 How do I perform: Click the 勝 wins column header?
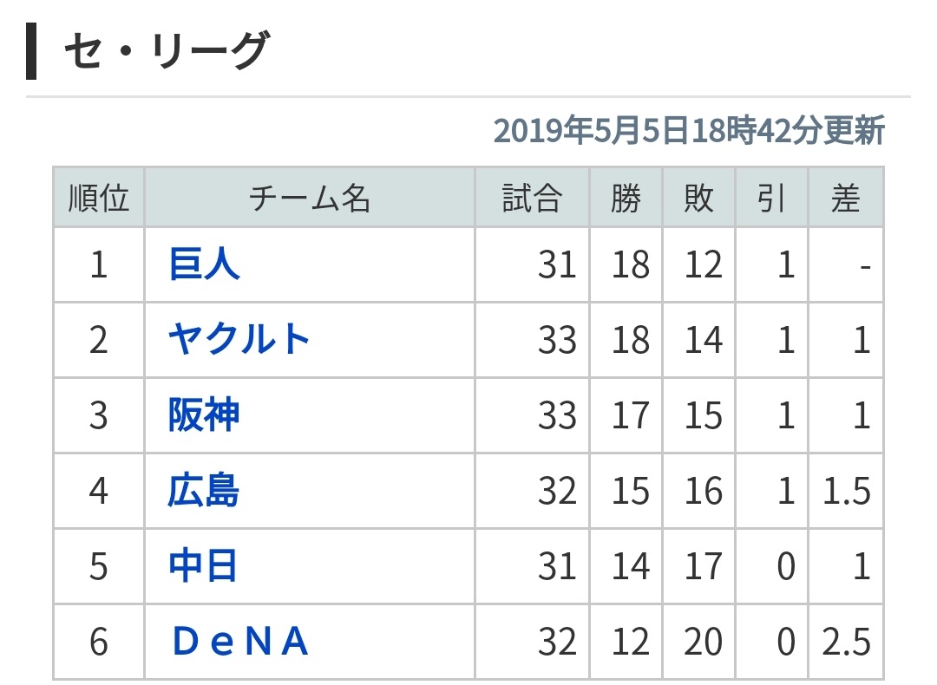point(626,199)
